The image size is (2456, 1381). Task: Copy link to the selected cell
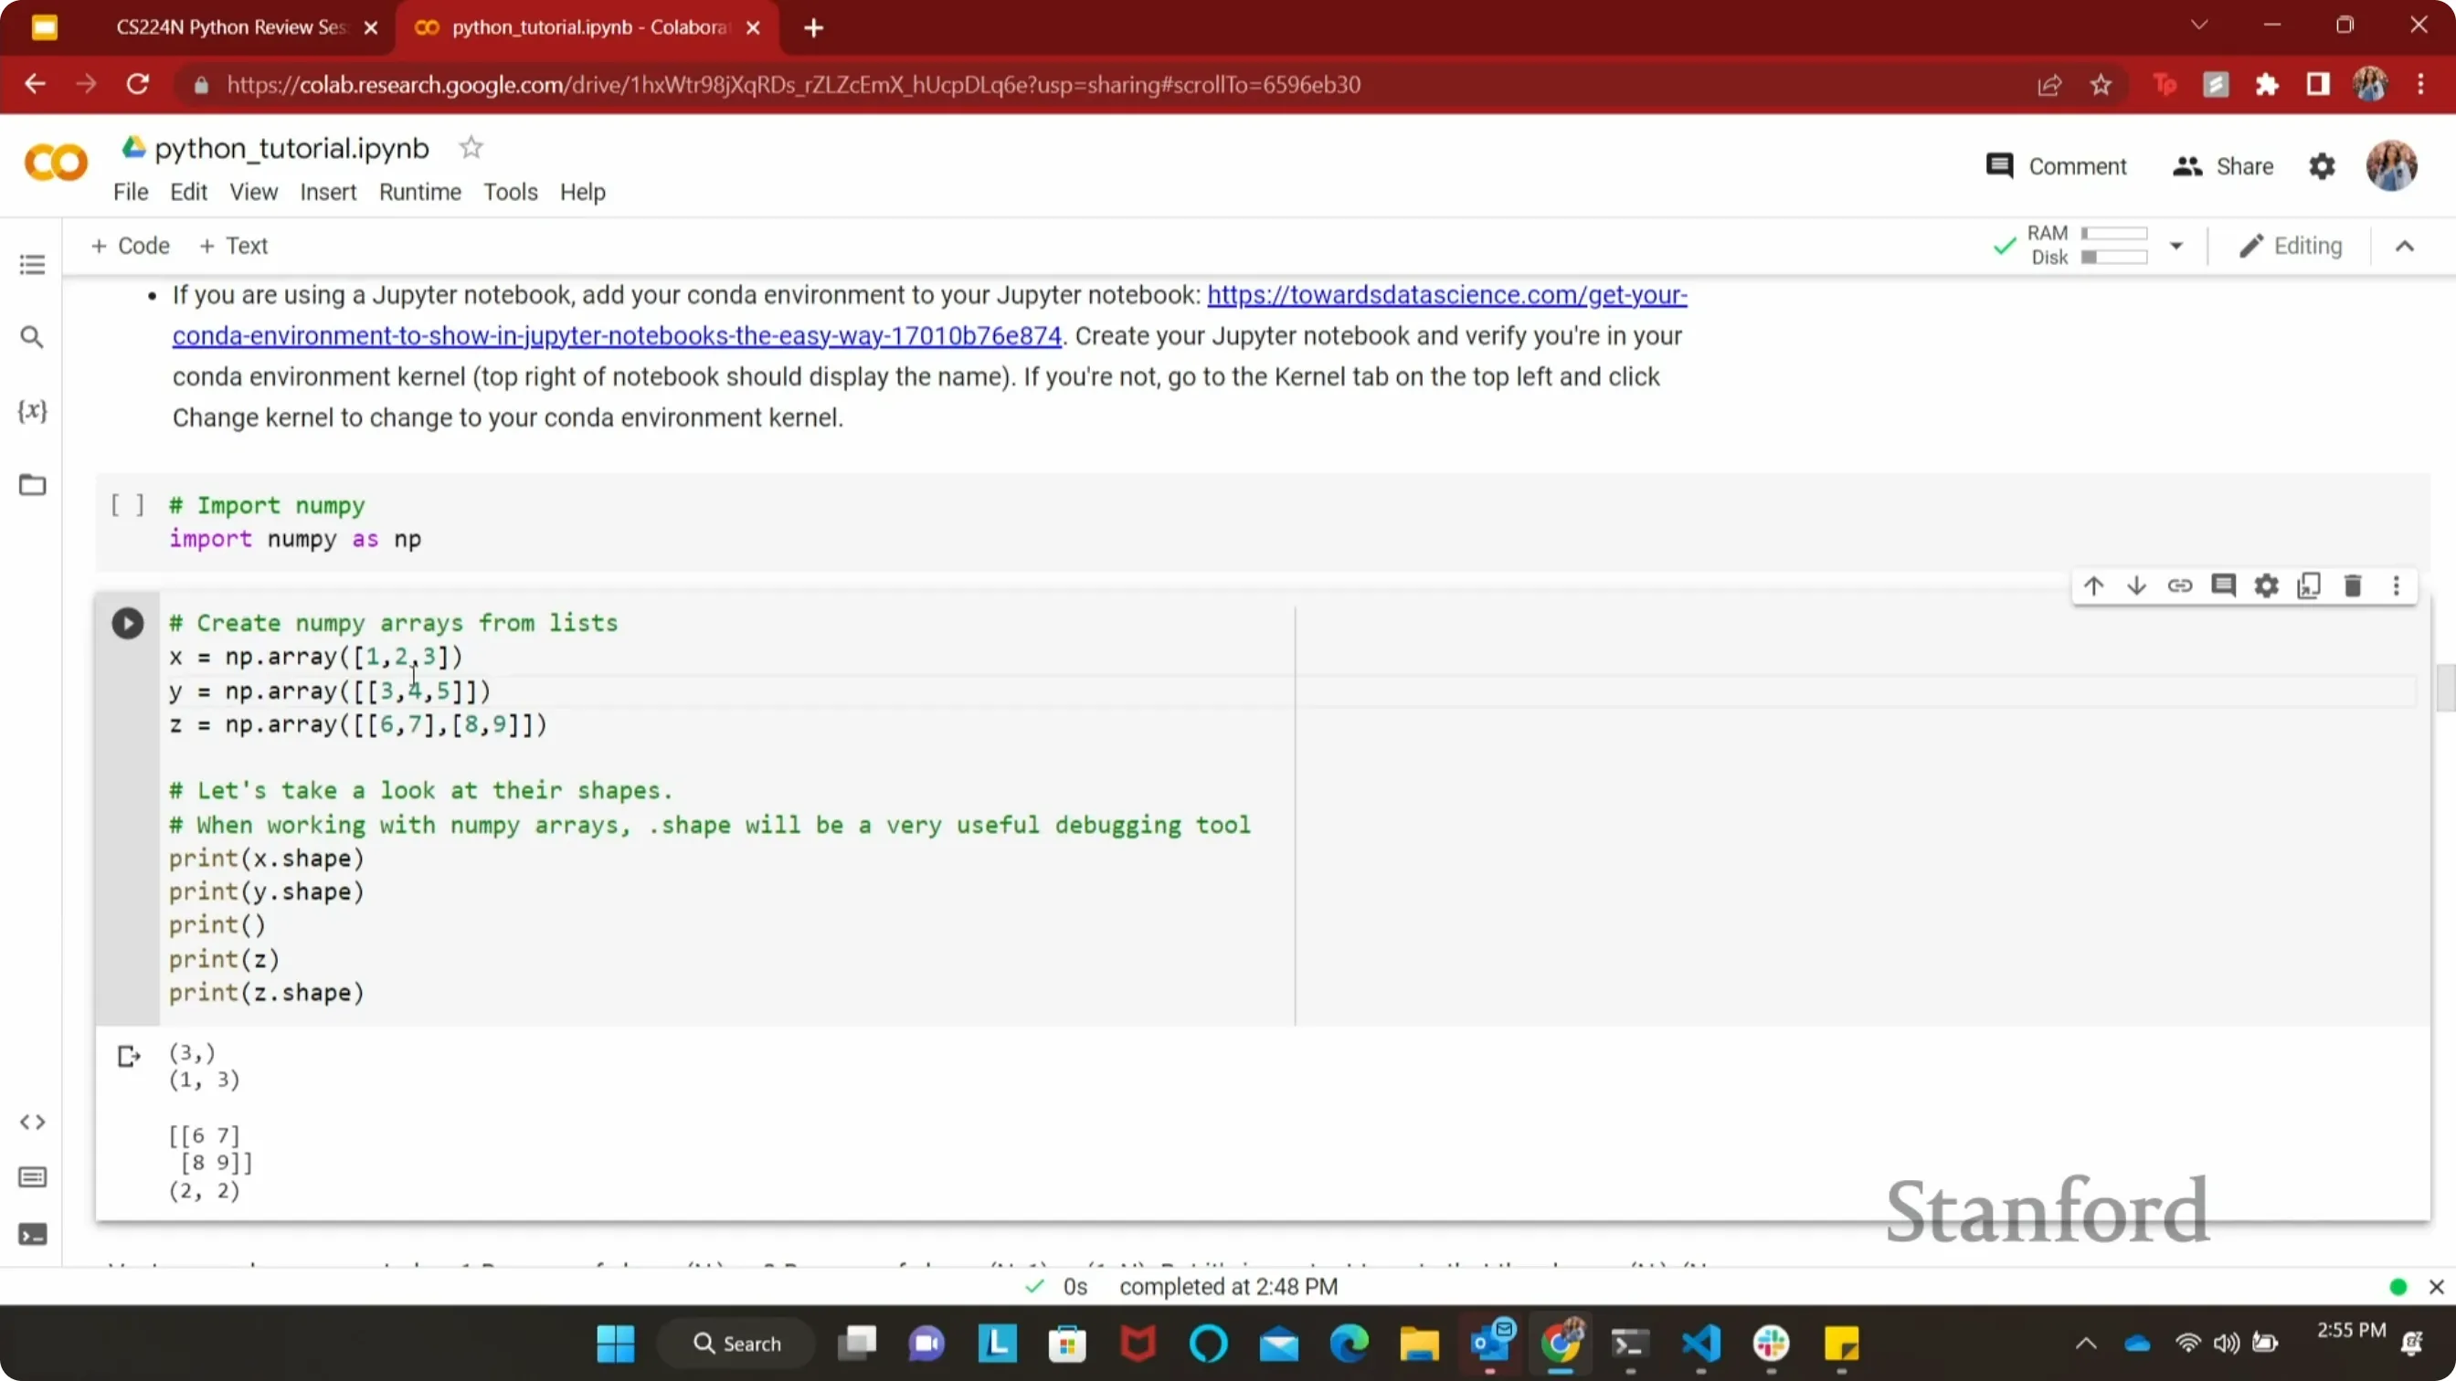tap(2179, 586)
